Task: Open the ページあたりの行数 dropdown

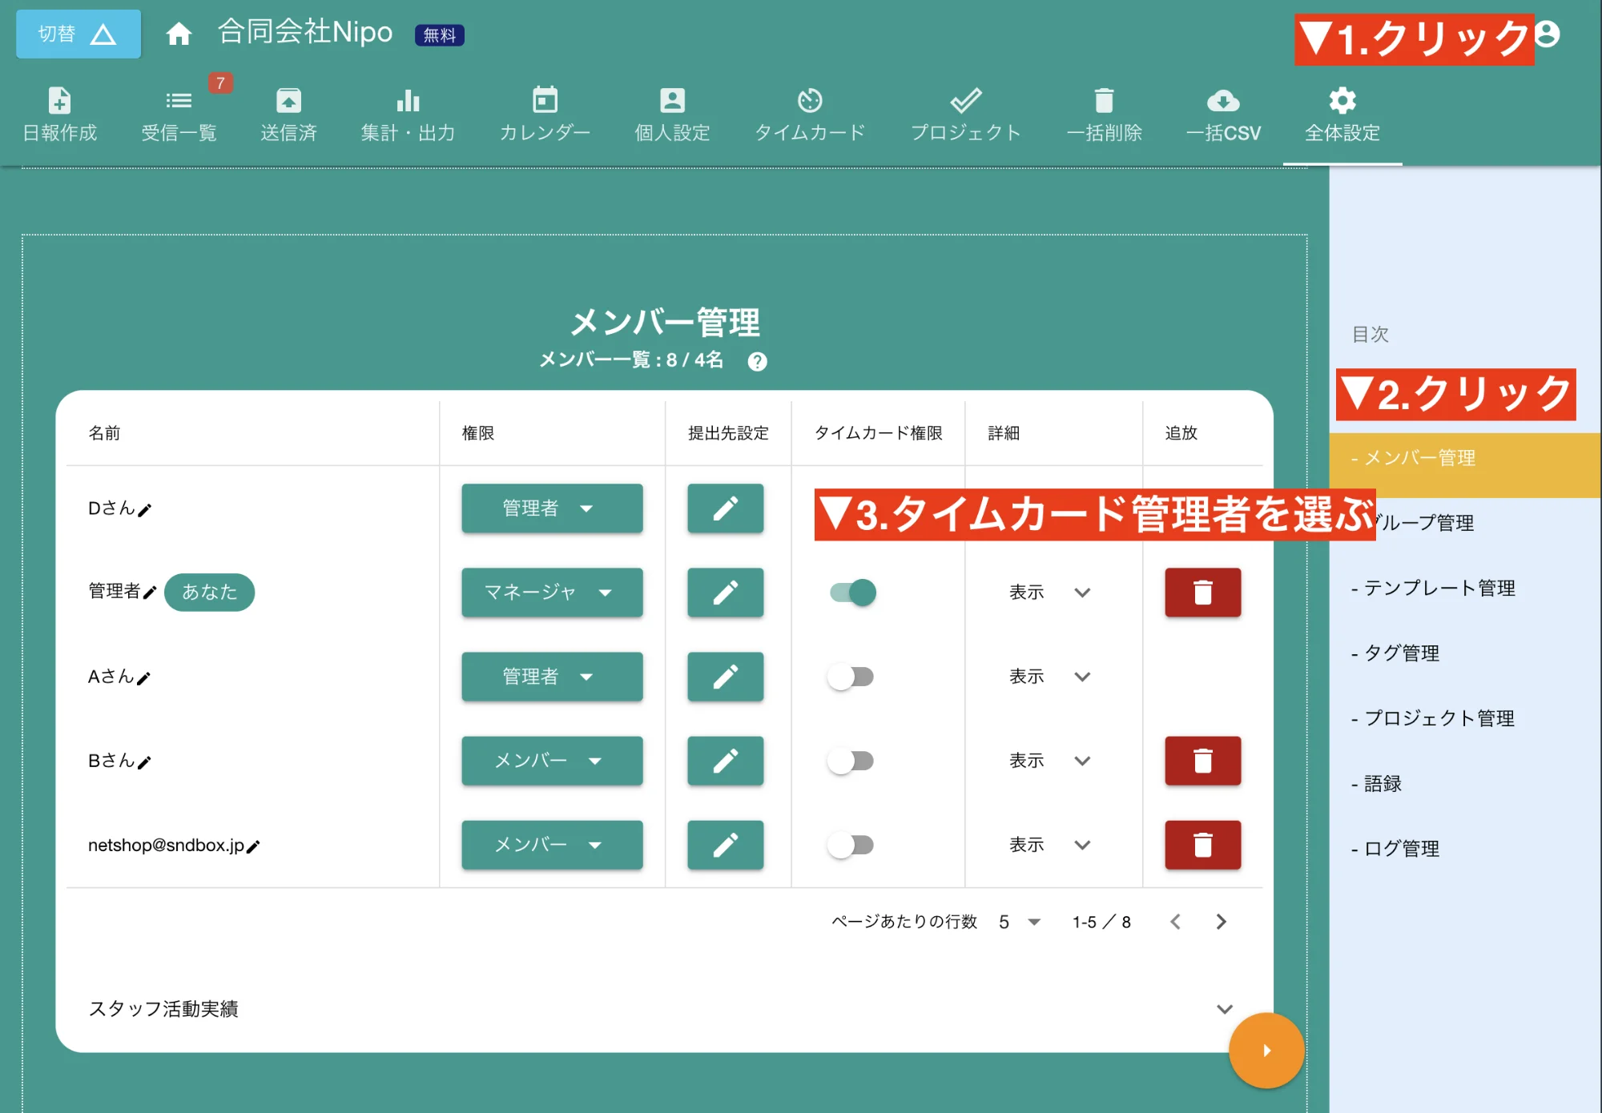Action: (1019, 922)
